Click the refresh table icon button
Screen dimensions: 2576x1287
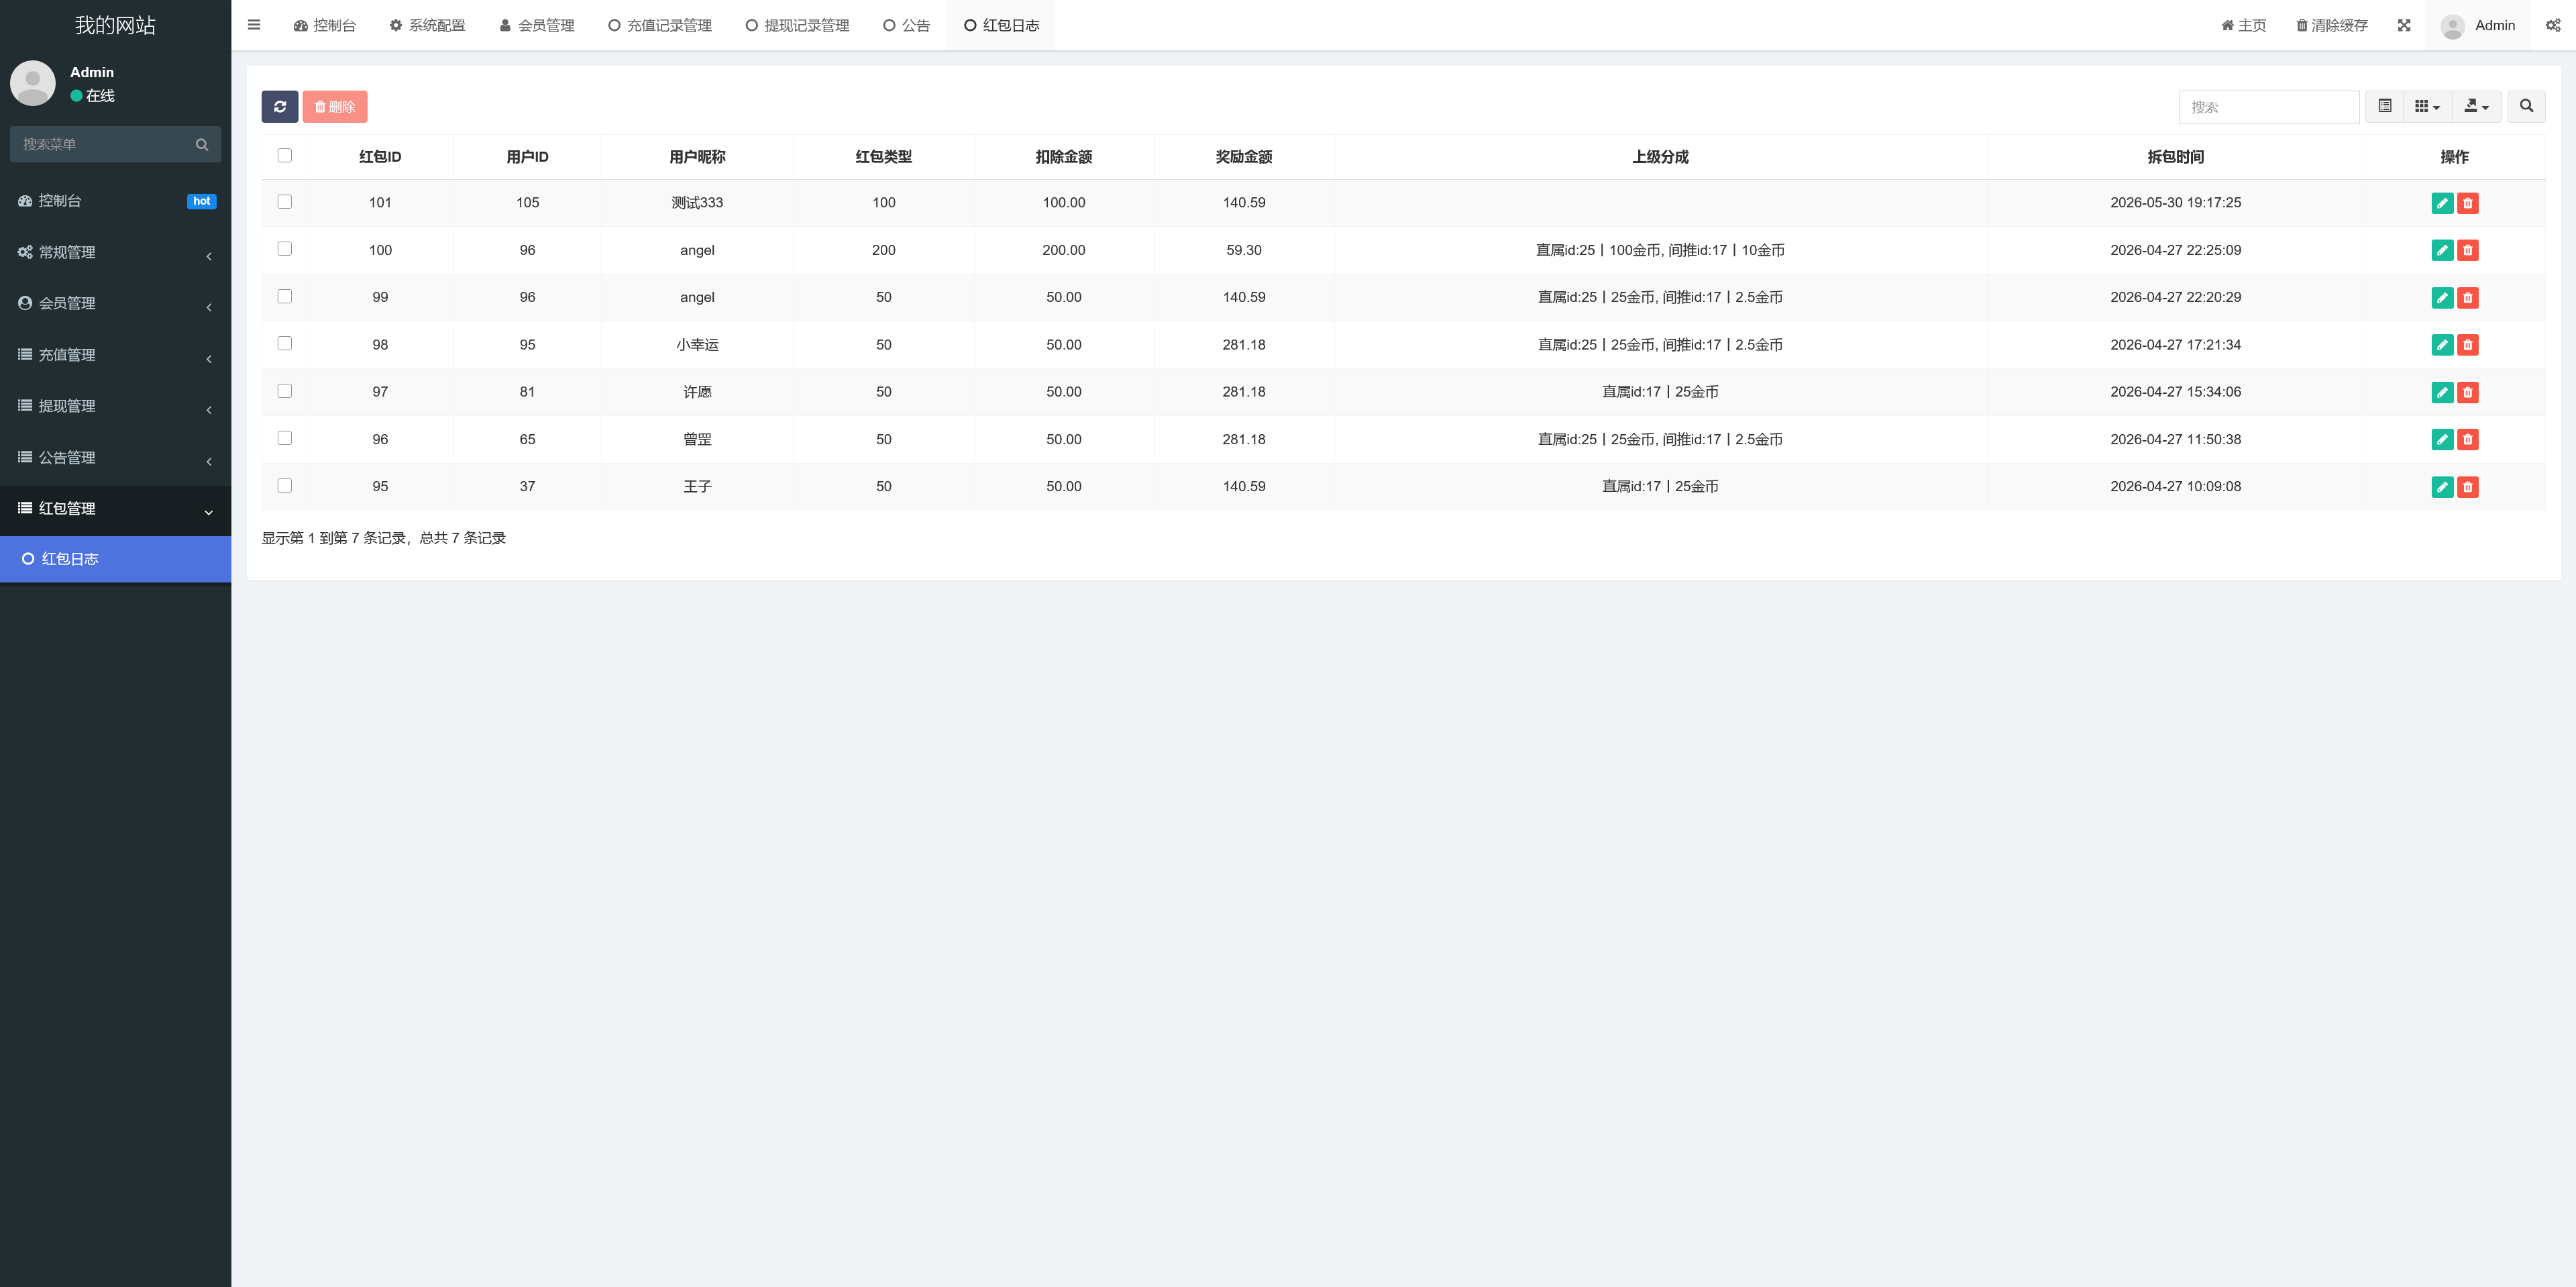tap(280, 107)
